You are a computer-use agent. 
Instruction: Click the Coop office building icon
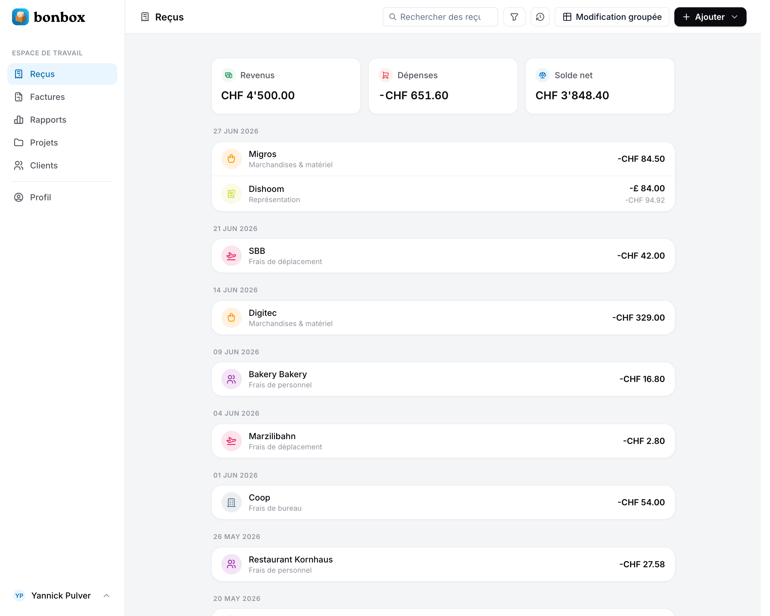(x=231, y=502)
